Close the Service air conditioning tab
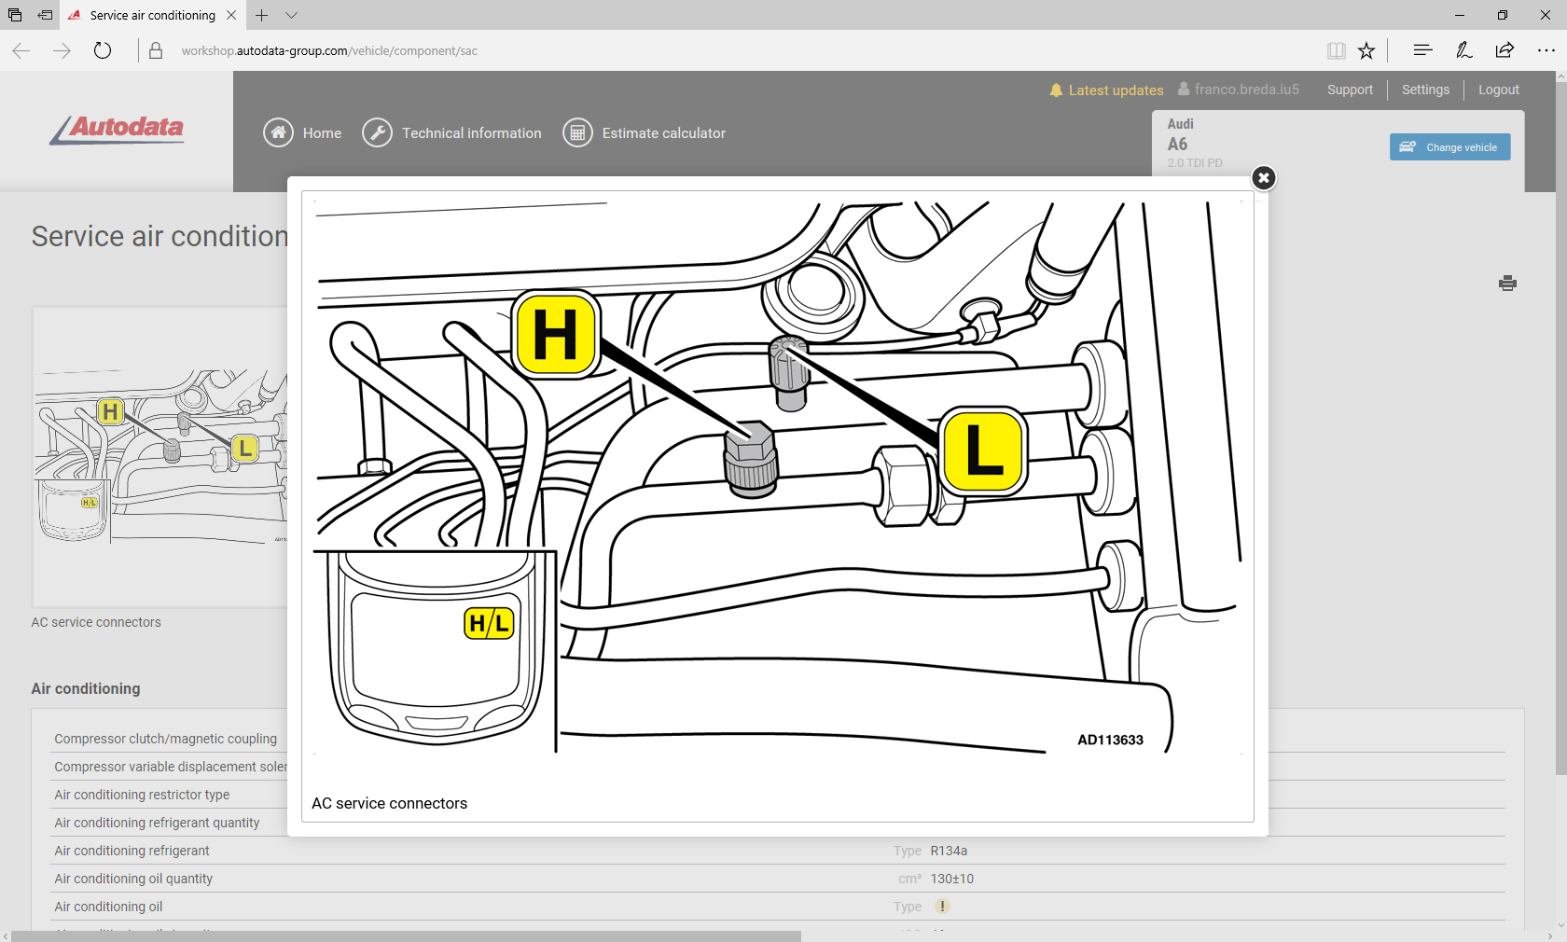The height and width of the screenshot is (942, 1567). tap(231, 15)
